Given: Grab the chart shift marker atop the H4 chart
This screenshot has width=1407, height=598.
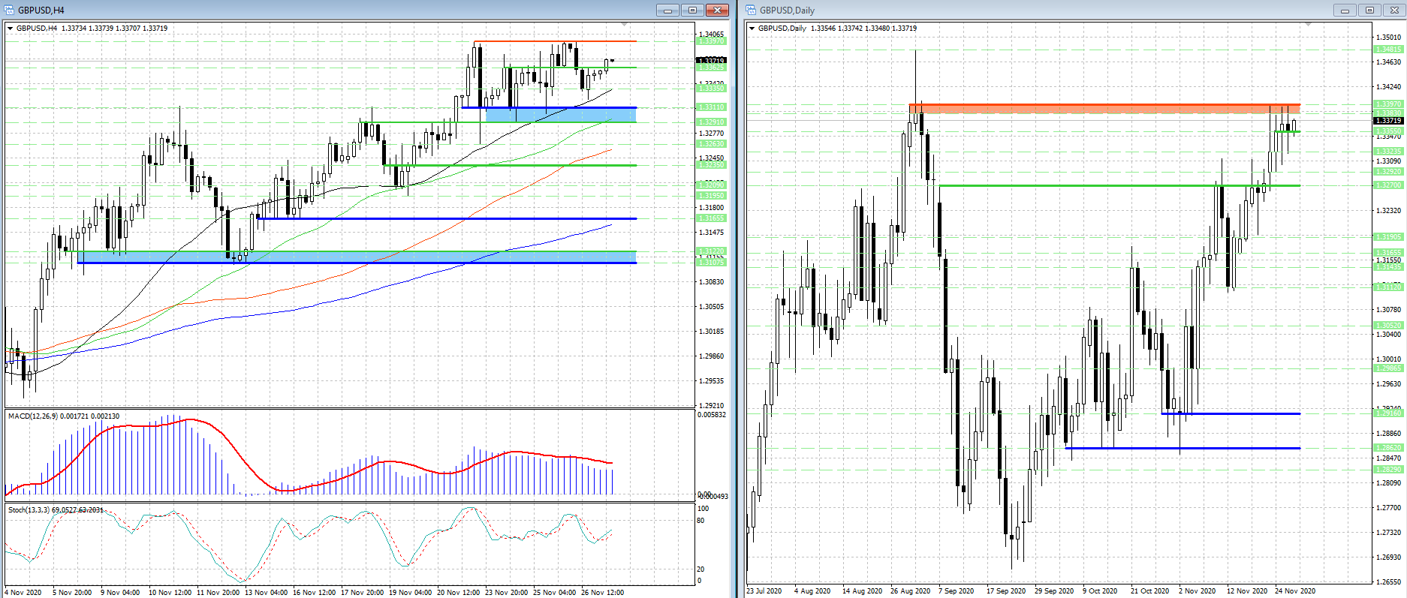Looking at the screenshot, I should click(625, 24).
